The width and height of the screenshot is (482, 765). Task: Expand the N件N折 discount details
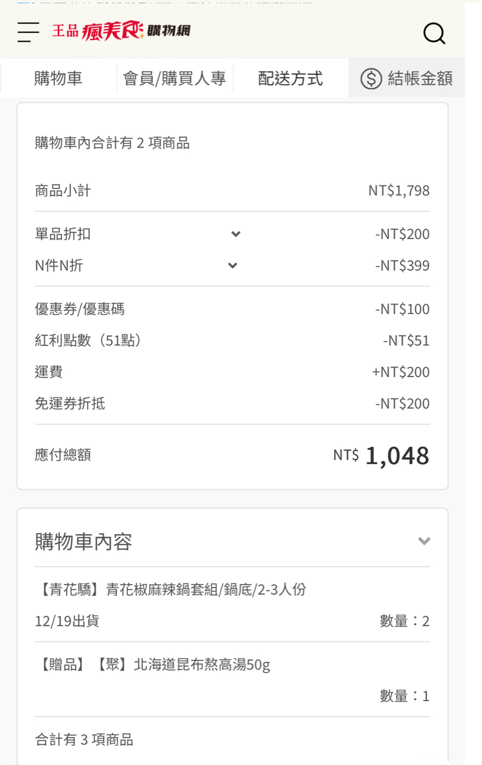233,265
